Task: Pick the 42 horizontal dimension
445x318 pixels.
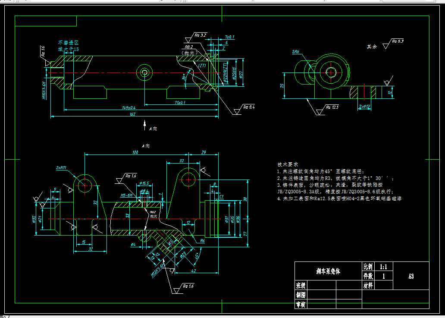Action: point(194,271)
